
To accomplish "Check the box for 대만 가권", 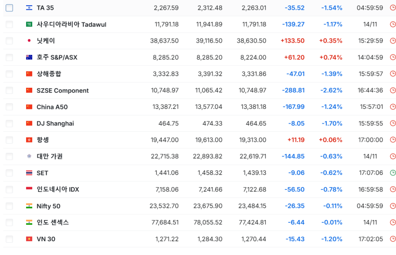I will click(x=9, y=156).
